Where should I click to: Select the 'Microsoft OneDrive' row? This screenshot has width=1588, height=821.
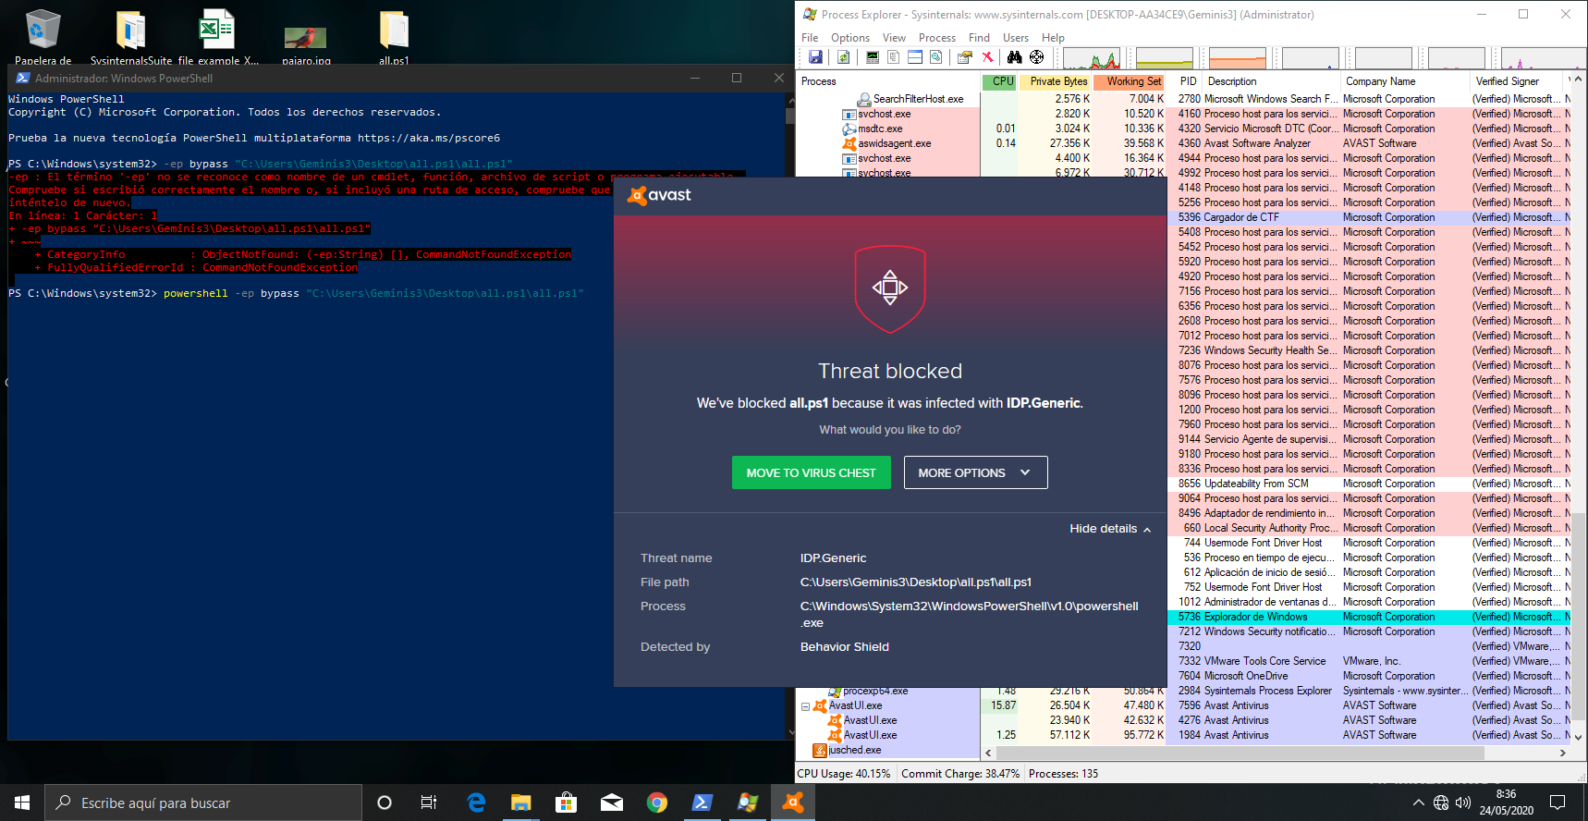(1369, 676)
